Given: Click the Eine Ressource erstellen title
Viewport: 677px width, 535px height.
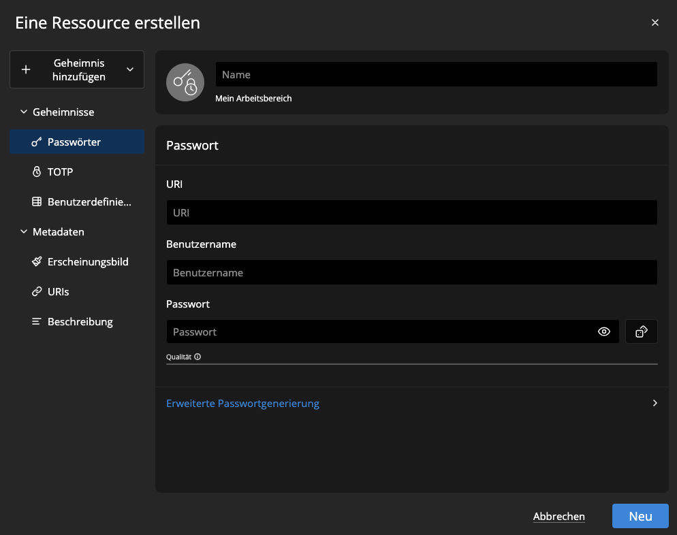Looking at the screenshot, I should (x=108, y=23).
